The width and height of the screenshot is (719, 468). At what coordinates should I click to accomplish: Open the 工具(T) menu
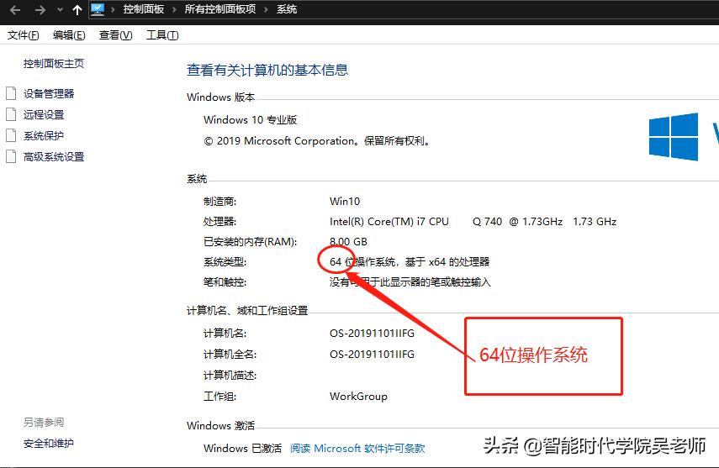(162, 35)
